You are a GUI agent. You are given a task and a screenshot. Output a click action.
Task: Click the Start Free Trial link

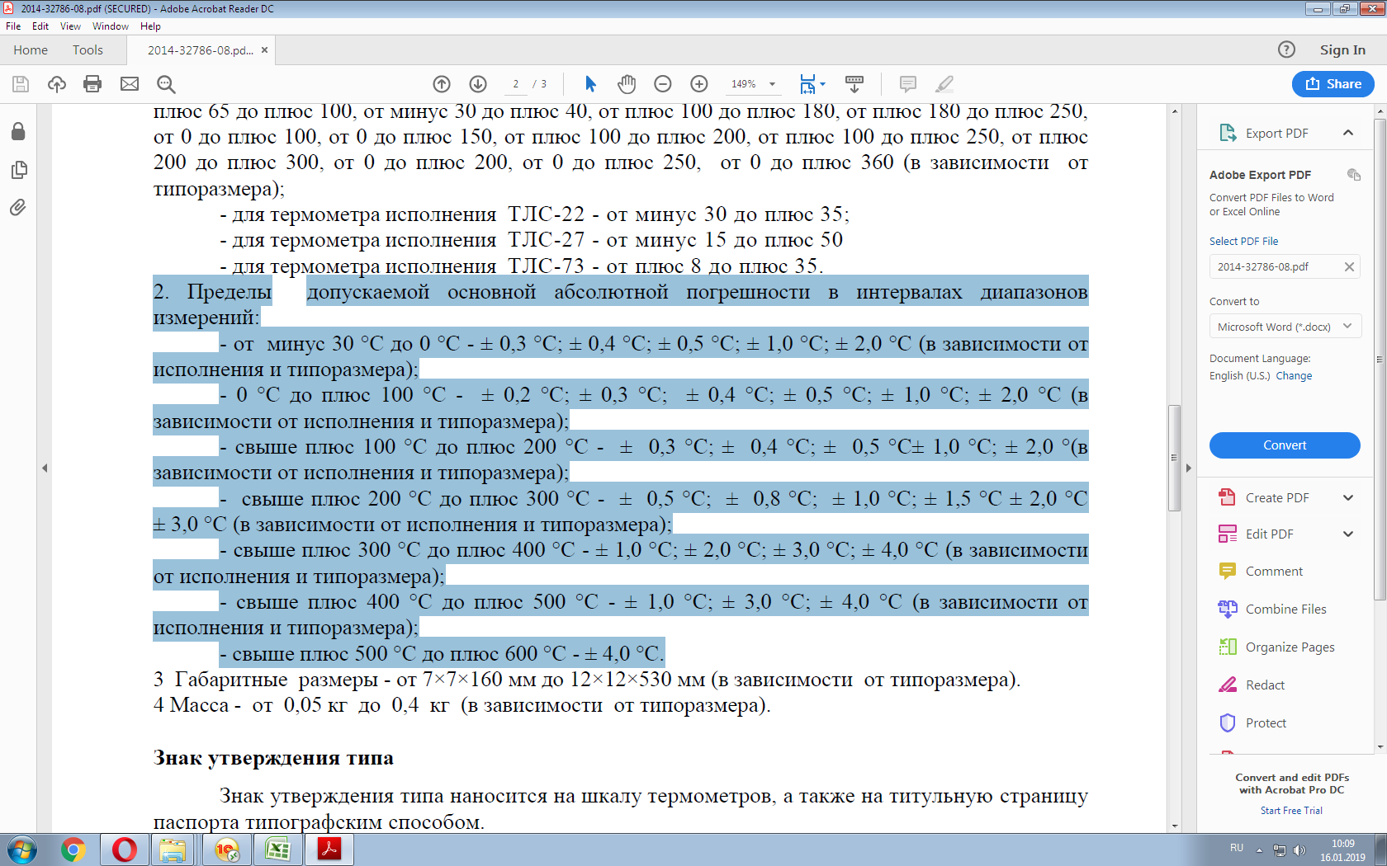tap(1291, 811)
